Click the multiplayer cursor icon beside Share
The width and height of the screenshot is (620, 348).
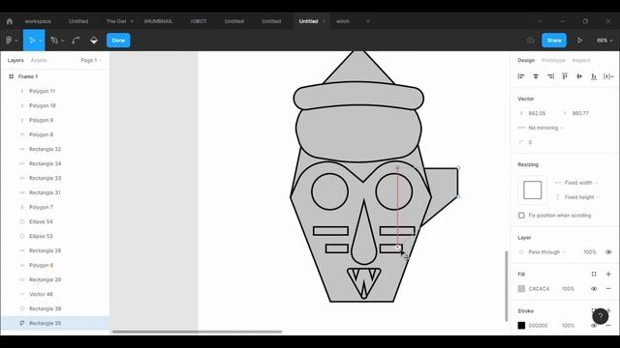pos(531,41)
